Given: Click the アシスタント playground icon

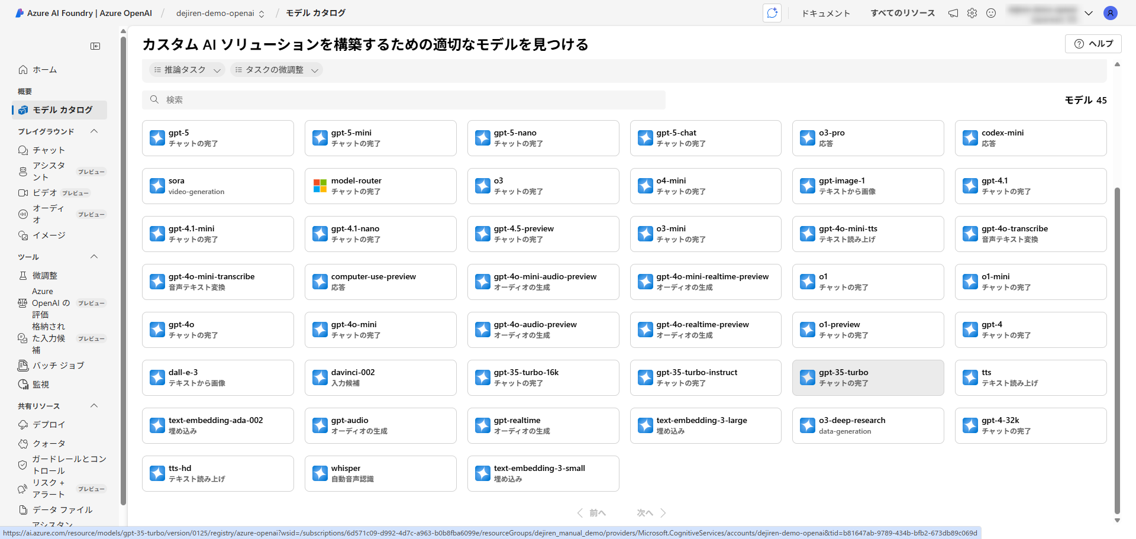Looking at the screenshot, I should pos(23,172).
